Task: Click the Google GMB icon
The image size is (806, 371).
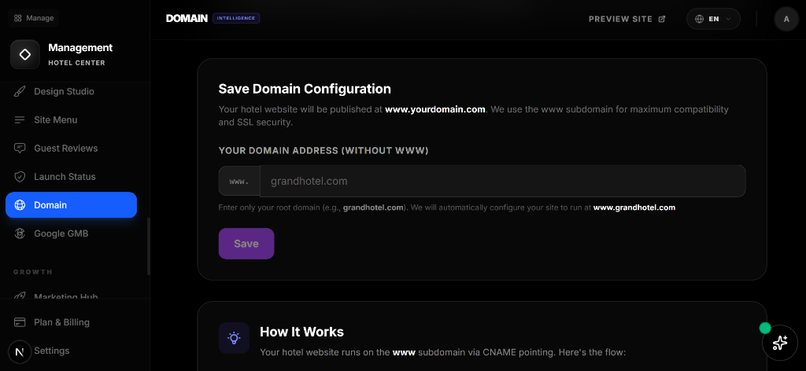Action: click(20, 233)
